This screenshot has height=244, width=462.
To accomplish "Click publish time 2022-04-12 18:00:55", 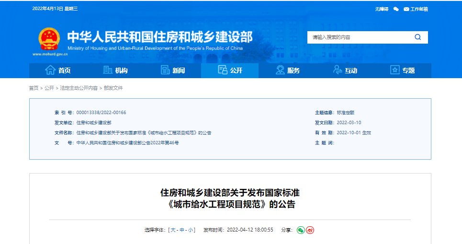I will [x=250, y=230].
